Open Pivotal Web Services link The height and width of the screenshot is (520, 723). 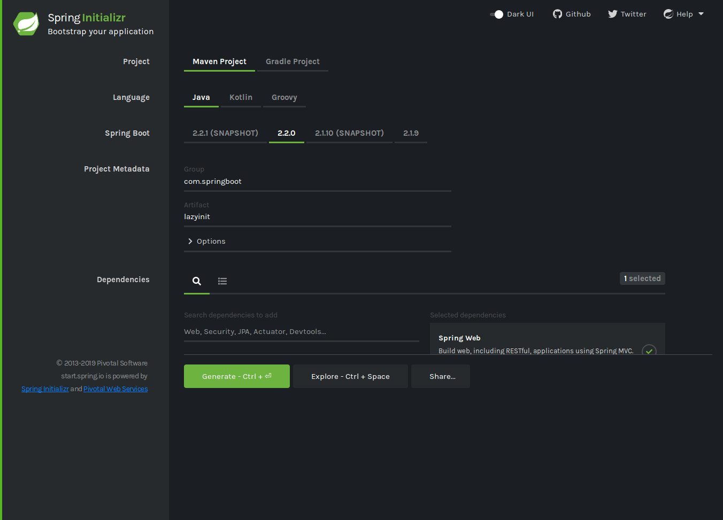coord(116,389)
